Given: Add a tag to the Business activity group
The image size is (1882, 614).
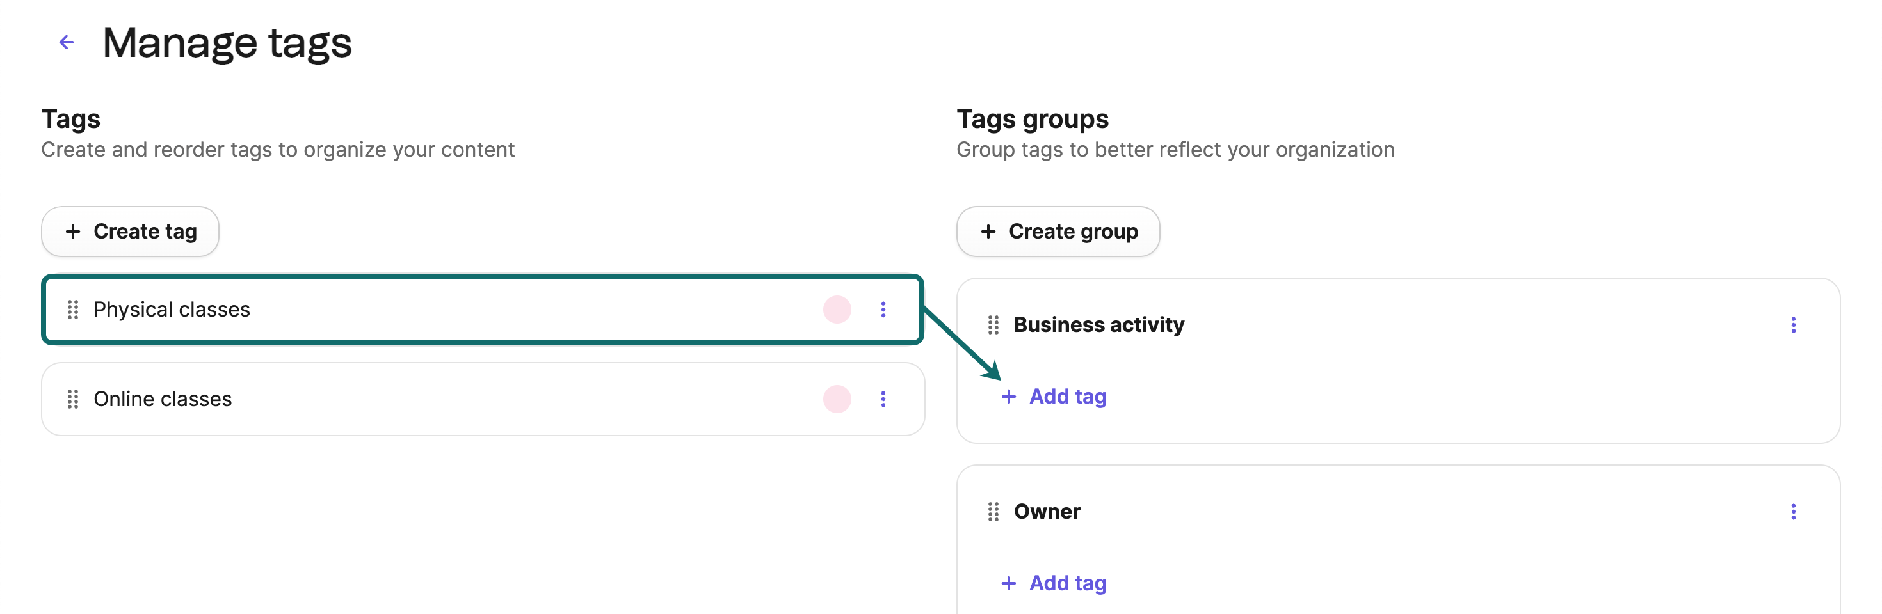Looking at the screenshot, I should (x=1054, y=397).
